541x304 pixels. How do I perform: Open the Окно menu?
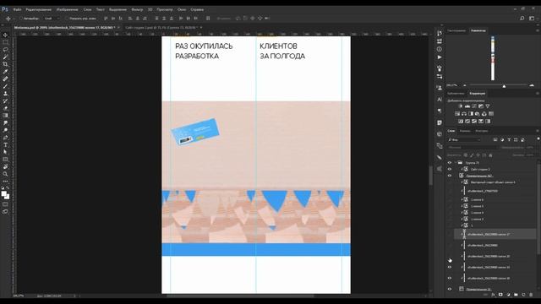[x=182, y=9]
